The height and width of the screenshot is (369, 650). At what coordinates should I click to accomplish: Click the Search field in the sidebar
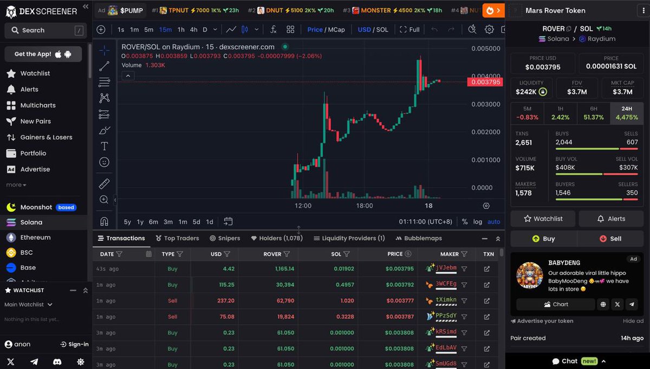point(45,30)
